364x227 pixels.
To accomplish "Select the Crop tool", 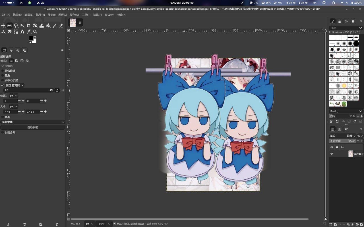I will pos(29,26).
